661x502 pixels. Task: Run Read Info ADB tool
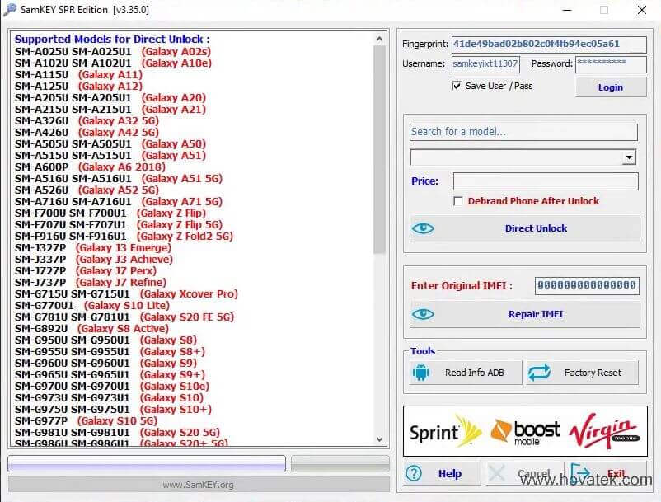click(x=466, y=373)
